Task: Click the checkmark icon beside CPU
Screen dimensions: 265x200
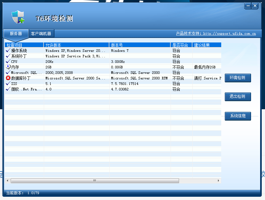Action: tap(8, 61)
